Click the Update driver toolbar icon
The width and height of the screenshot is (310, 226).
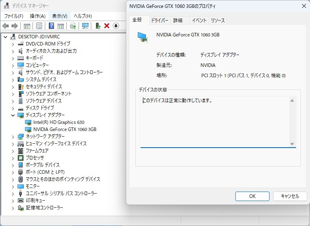73,26
